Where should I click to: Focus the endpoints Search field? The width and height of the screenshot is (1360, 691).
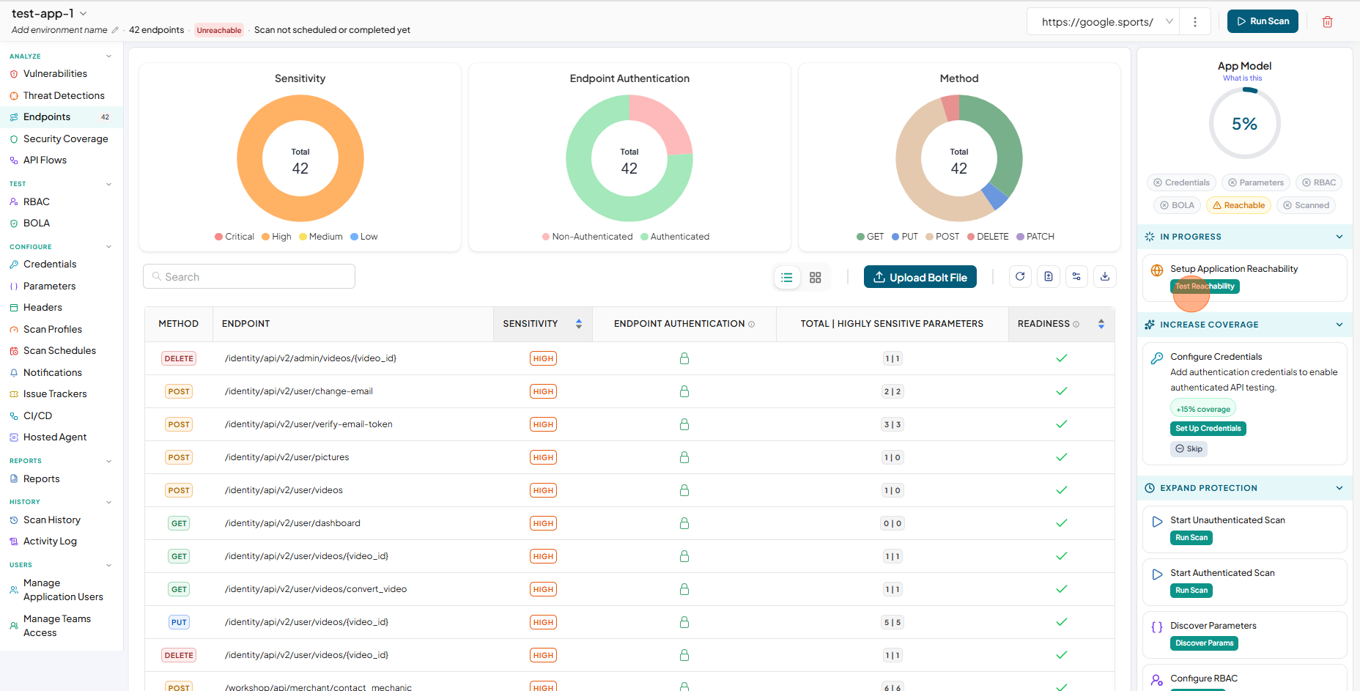(x=249, y=276)
